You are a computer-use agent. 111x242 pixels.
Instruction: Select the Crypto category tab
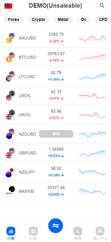[x=38, y=19]
